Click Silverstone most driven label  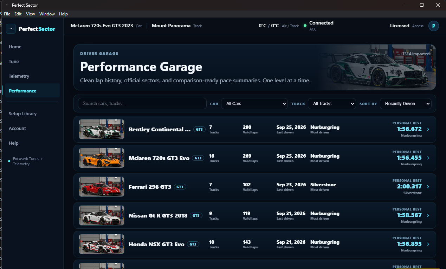[x=323, y=185]
